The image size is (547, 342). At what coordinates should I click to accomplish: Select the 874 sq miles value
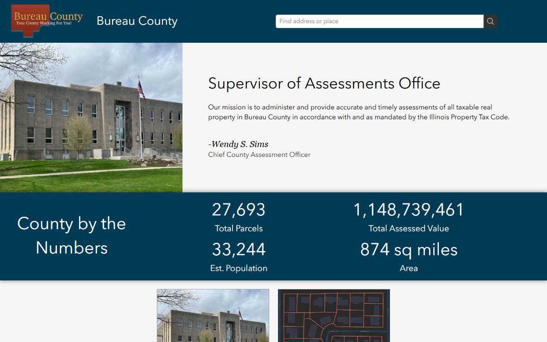click(x=409, y=250)
